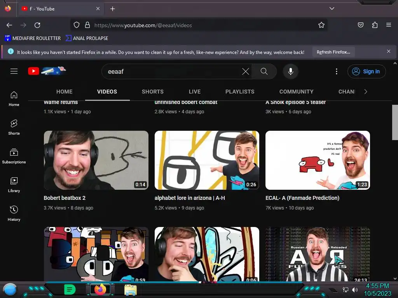This screenshot has width=398, height=298.
Task: Click the browser forward arrow
Action: point(23,25)
